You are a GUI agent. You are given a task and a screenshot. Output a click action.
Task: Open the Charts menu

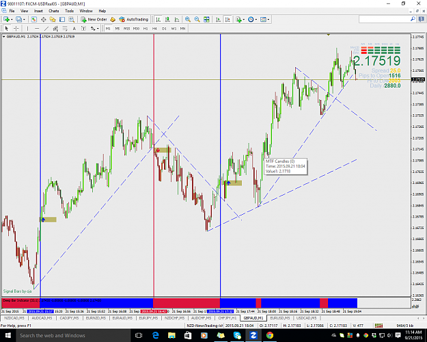click(54, 11)
